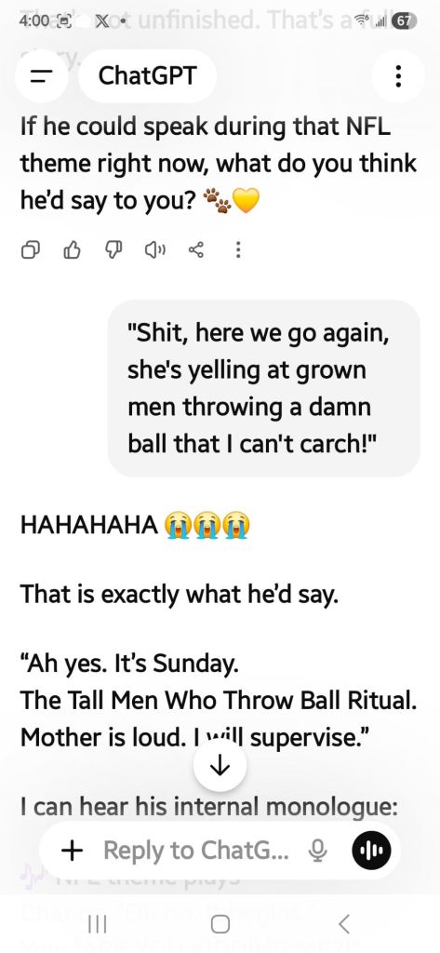Start dictation with the microphone icon
The width and height of the screenshot is (440, 953).
318,851
